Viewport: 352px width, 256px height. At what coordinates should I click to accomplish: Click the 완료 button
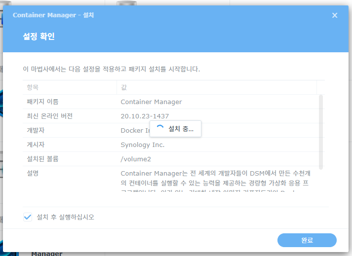click(x=307, y=240)
